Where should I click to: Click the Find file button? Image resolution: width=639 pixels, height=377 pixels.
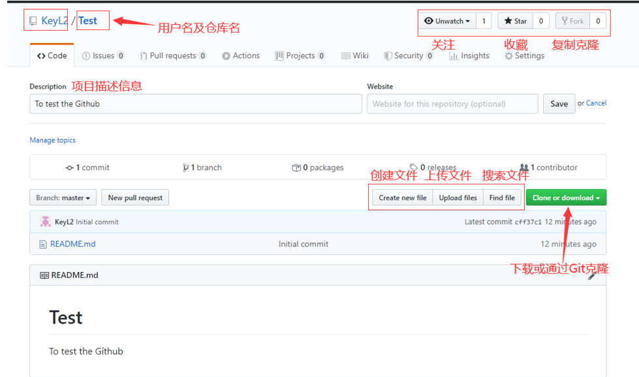pyautogui.click(x=502, y=198)
